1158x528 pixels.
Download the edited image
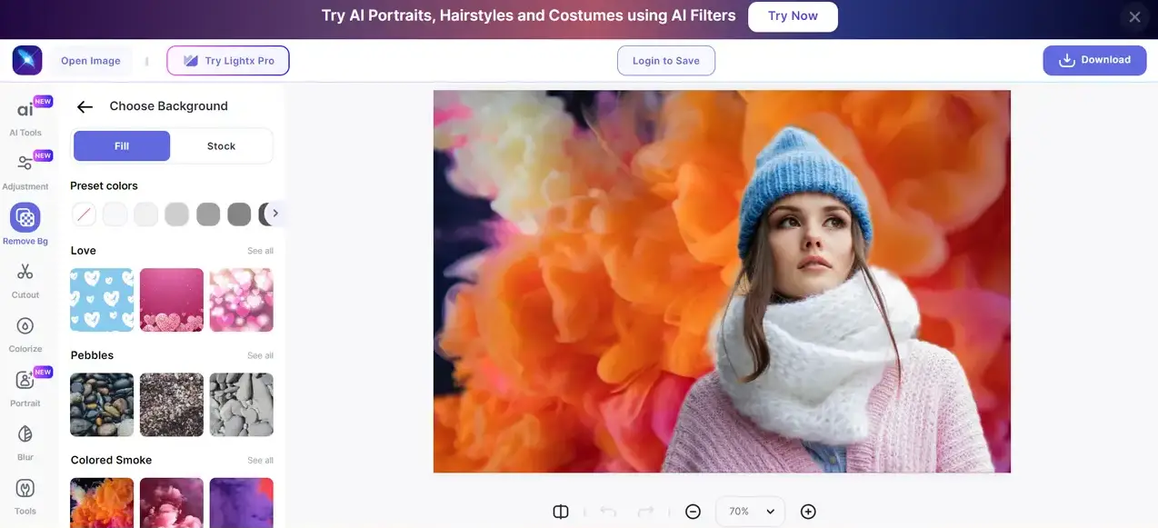[1094, 60]
